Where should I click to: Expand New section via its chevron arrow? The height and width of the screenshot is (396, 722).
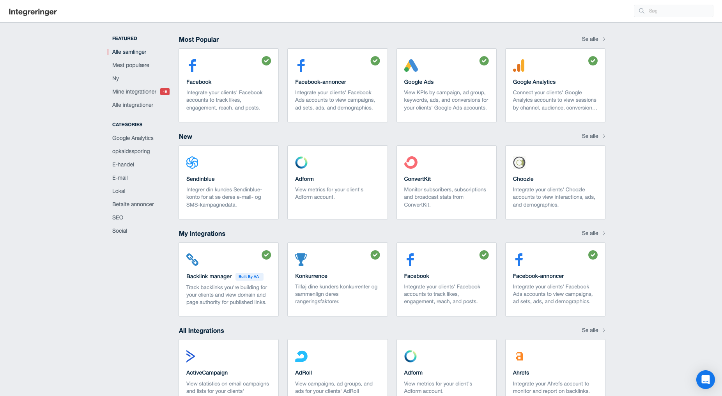603,136
